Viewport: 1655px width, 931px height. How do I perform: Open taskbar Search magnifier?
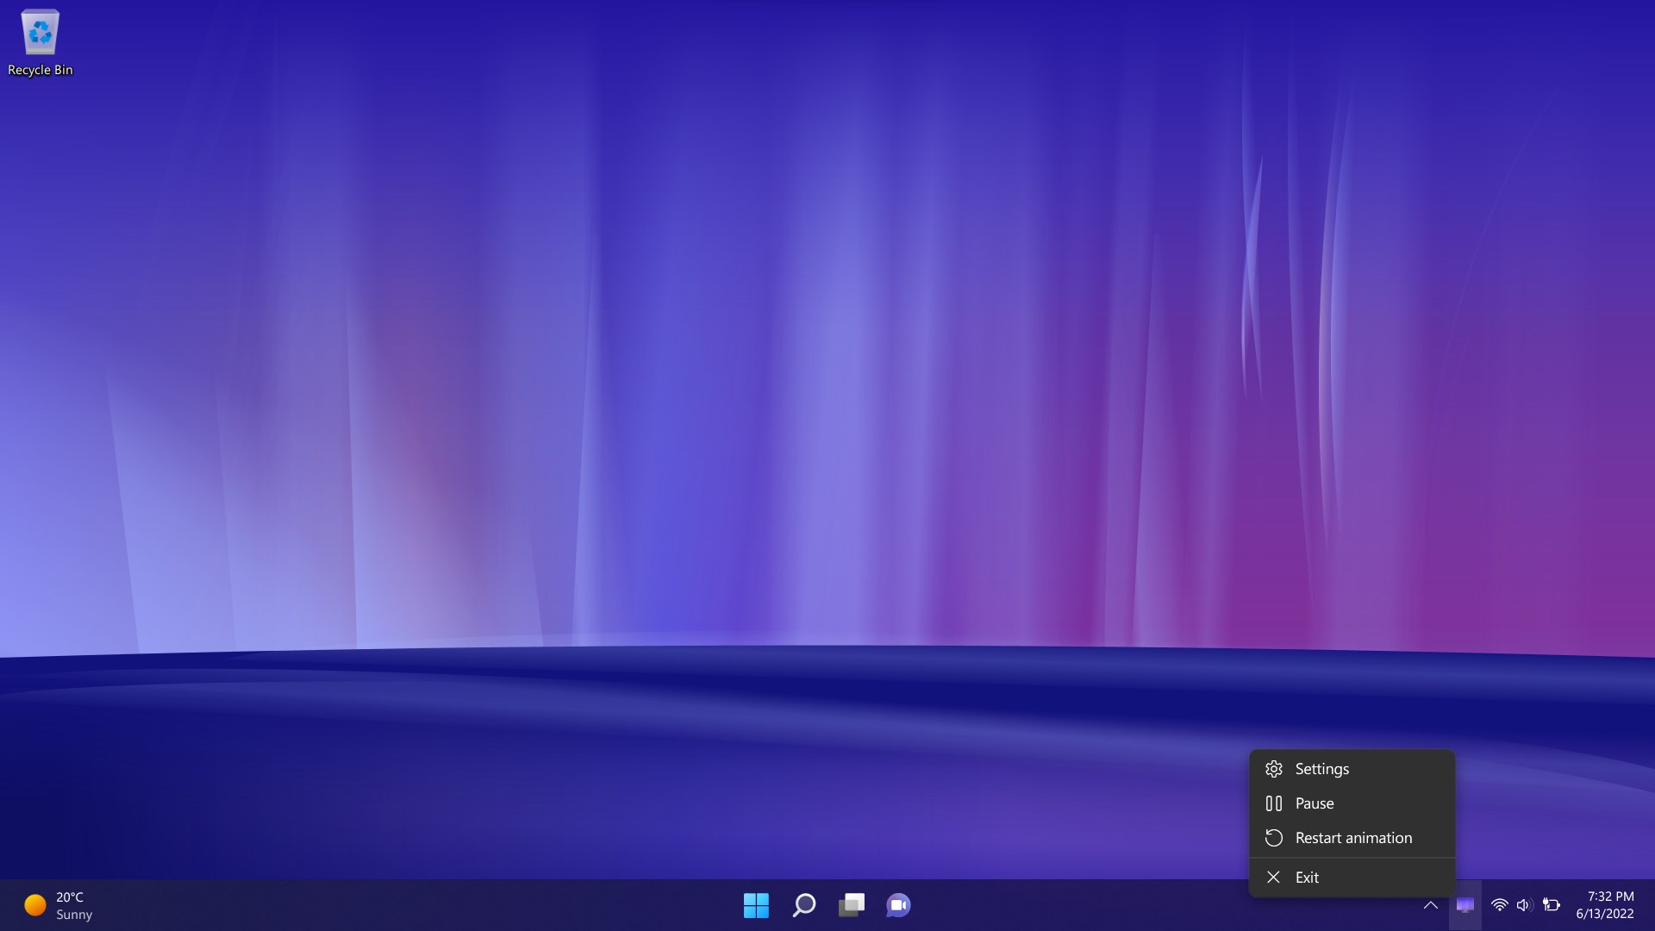coord(803,905)
